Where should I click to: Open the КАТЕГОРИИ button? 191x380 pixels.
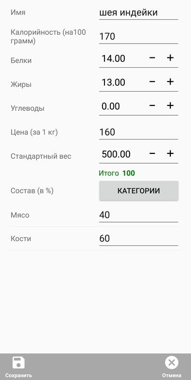click(139, 190)
